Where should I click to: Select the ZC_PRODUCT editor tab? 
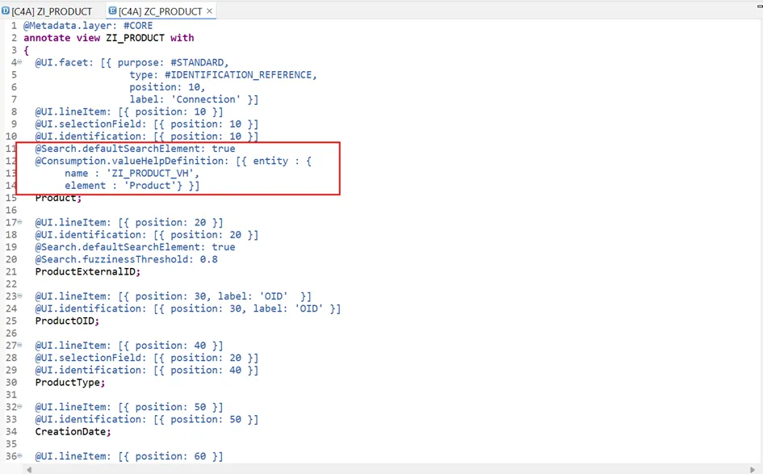point(160,11)
